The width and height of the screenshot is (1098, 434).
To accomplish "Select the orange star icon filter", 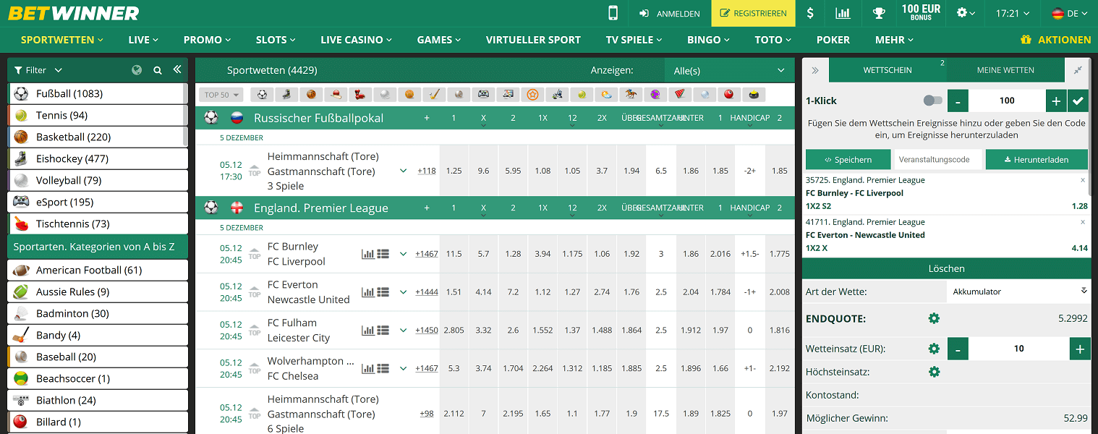I will point(532,95).
